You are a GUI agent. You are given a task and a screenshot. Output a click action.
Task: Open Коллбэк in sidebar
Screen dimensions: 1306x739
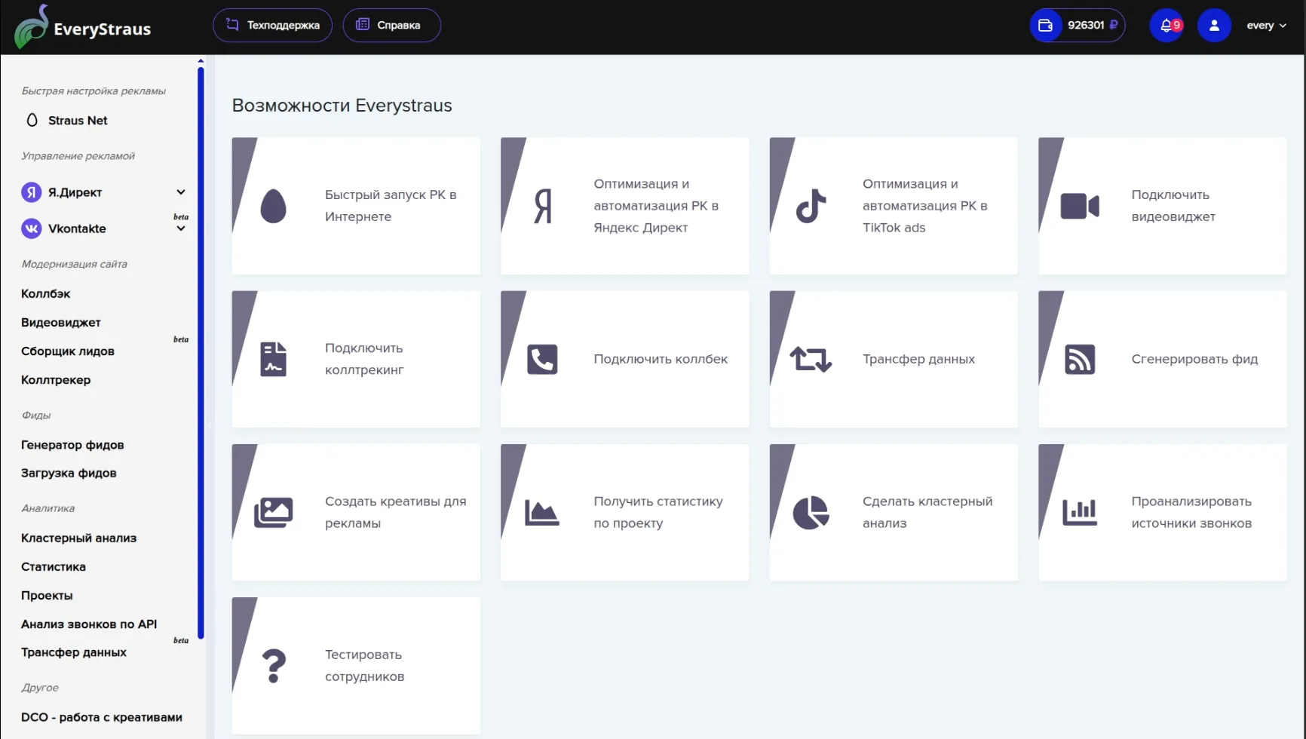click(x=46, y=294)
